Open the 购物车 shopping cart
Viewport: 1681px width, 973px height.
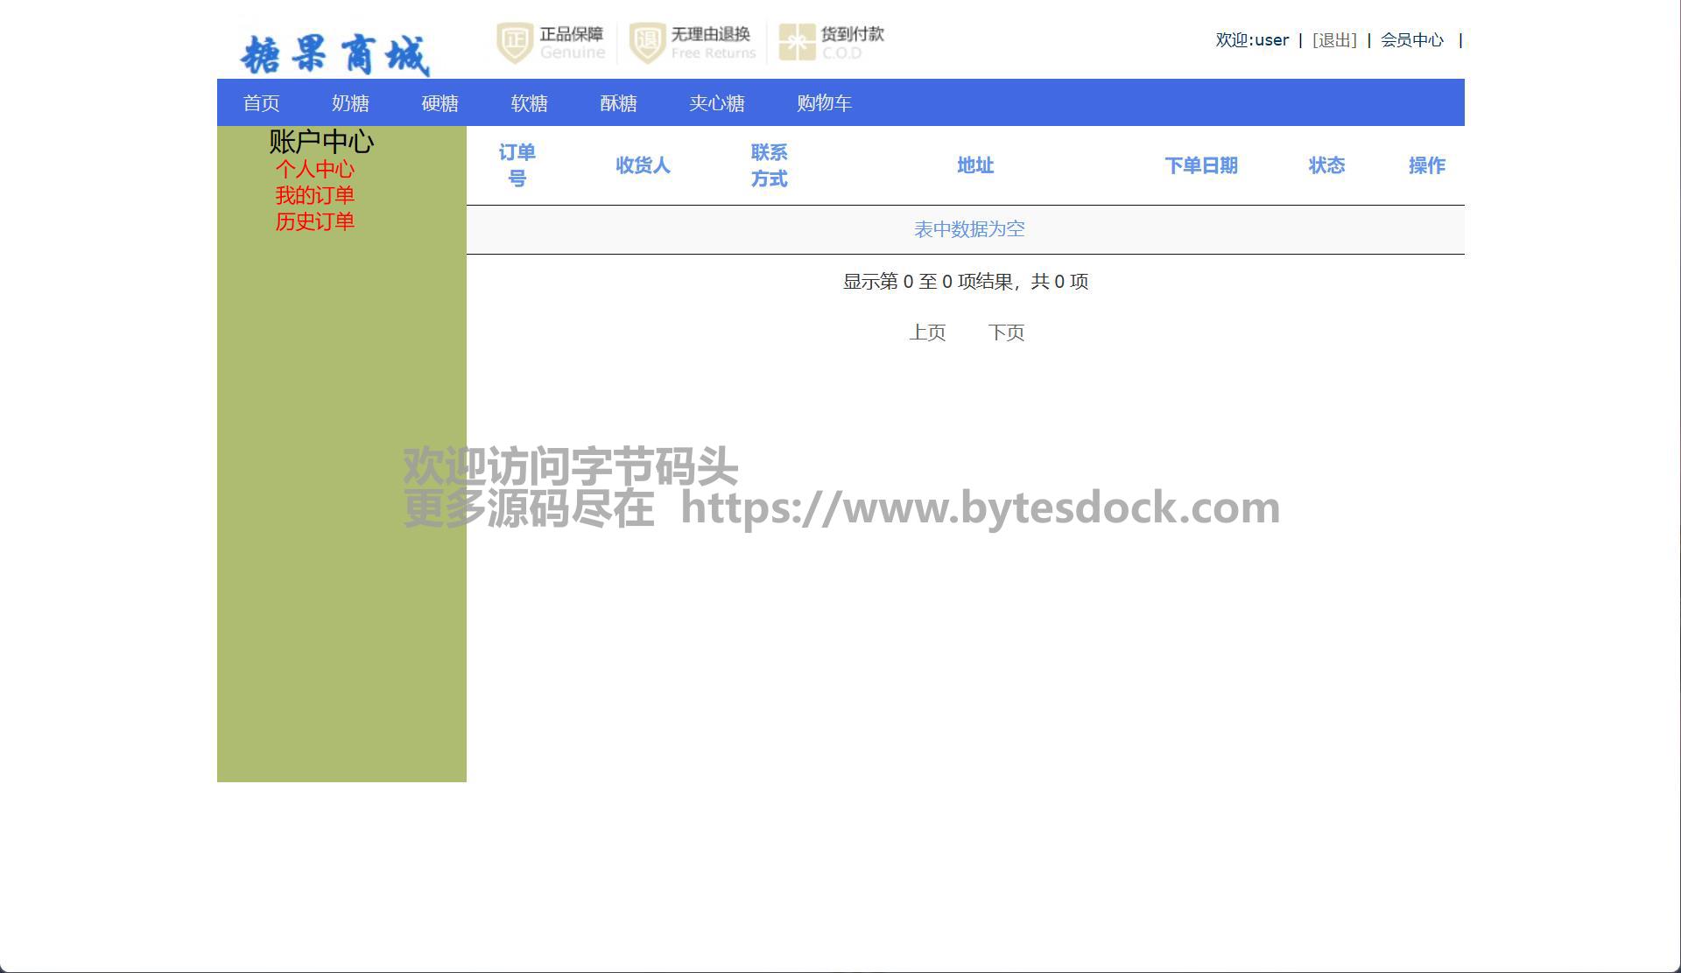[824, 103]
